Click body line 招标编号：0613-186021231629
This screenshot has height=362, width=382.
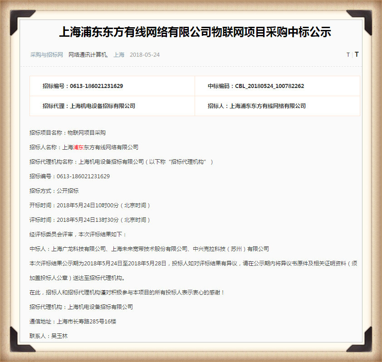pyautogui.click(x=70, y=176)
